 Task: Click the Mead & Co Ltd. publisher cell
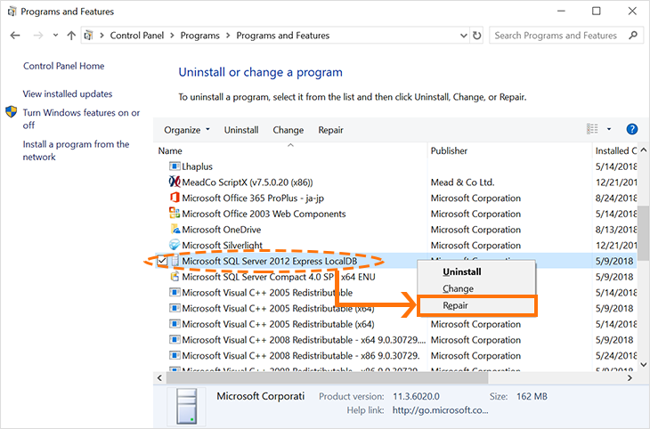tap(463, 182)
